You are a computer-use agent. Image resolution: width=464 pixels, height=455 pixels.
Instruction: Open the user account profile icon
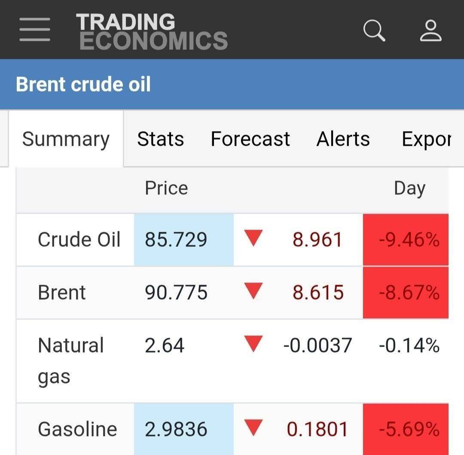click(430, 31)
